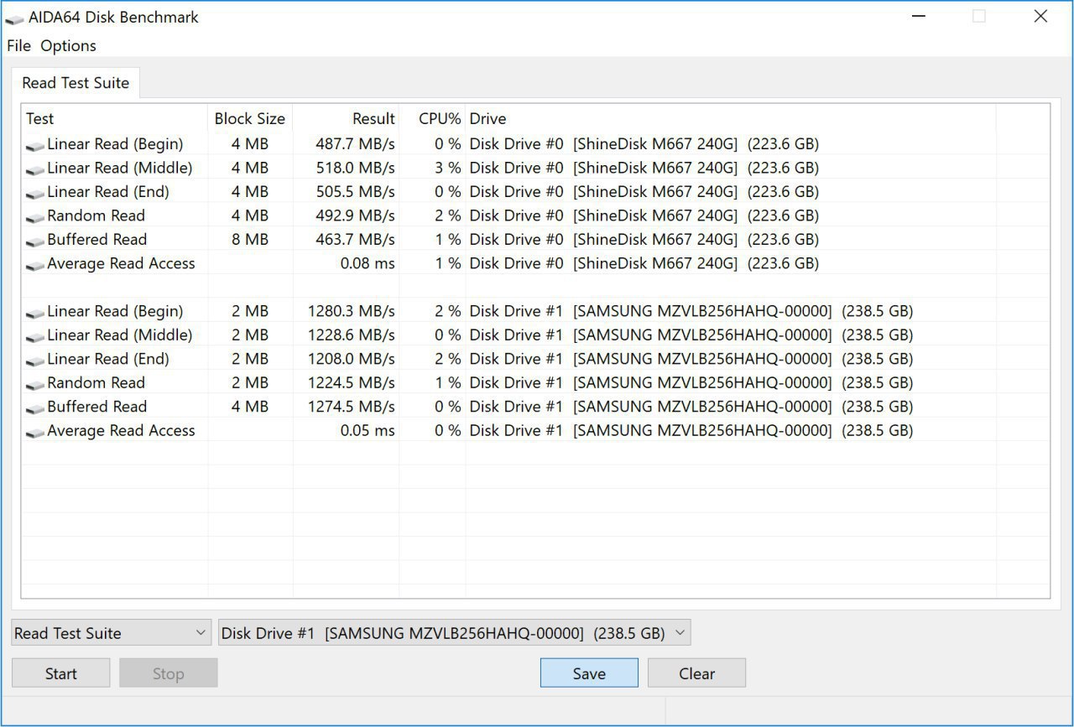Viewport: 1074px width, 727px height.
Task: Click SAMSUNG Random Read test label
Action: [96, 382]
